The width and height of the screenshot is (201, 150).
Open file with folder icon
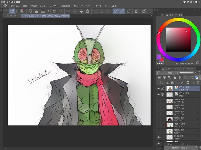(x=37, y=11)
